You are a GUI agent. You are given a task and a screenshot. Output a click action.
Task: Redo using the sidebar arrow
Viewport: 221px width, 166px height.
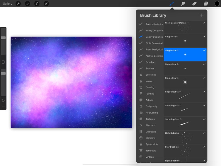tap(3, 107)
